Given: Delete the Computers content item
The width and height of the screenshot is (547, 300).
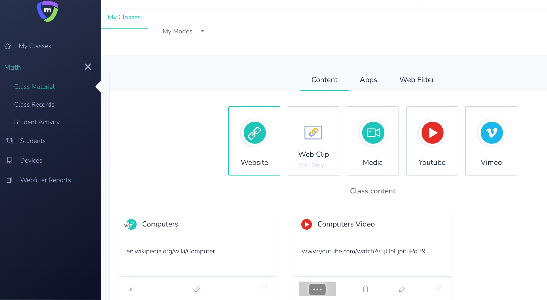Looking at the screenshot, I should click(131, 289).
